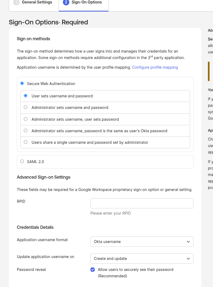213x287 pixels.
Task: Click the step 2 circle icon
Action: 66,2
